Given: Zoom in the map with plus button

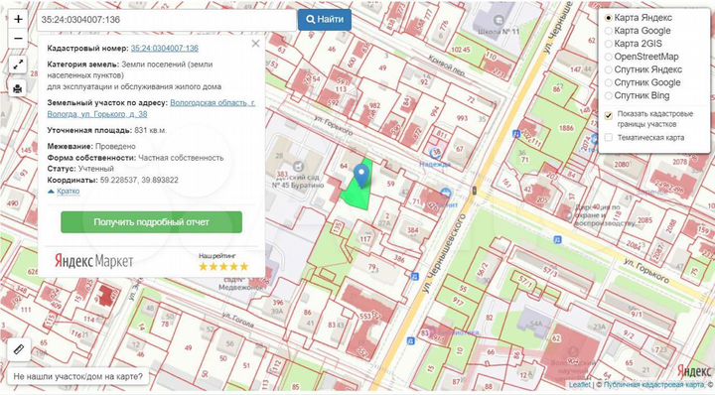Looking at the screenshot, I should [x=18, y=19].
